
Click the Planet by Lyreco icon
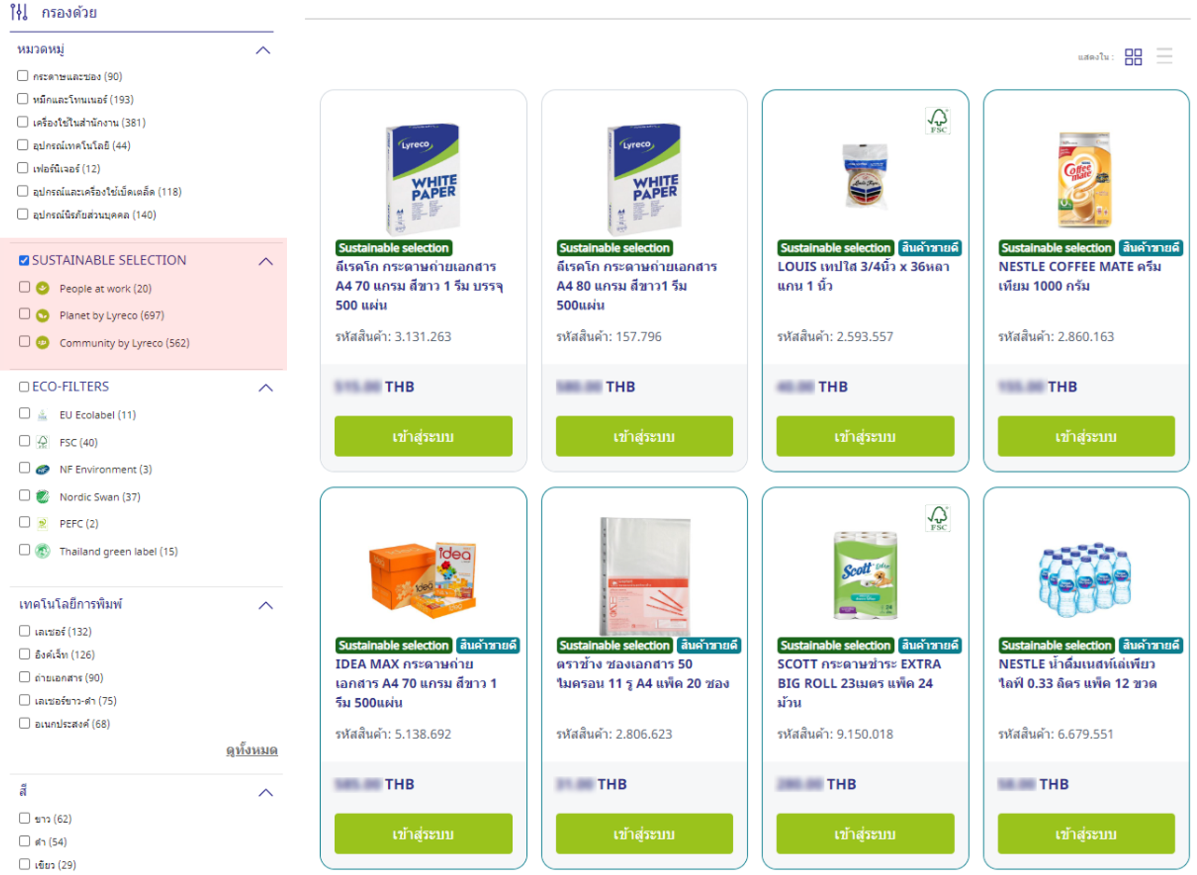(43, 316)
